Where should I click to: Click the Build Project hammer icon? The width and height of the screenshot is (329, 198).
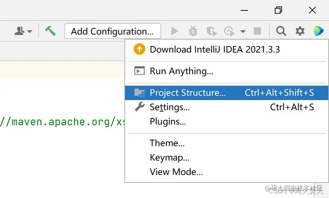pyautogui.click(x=50, y=31)
